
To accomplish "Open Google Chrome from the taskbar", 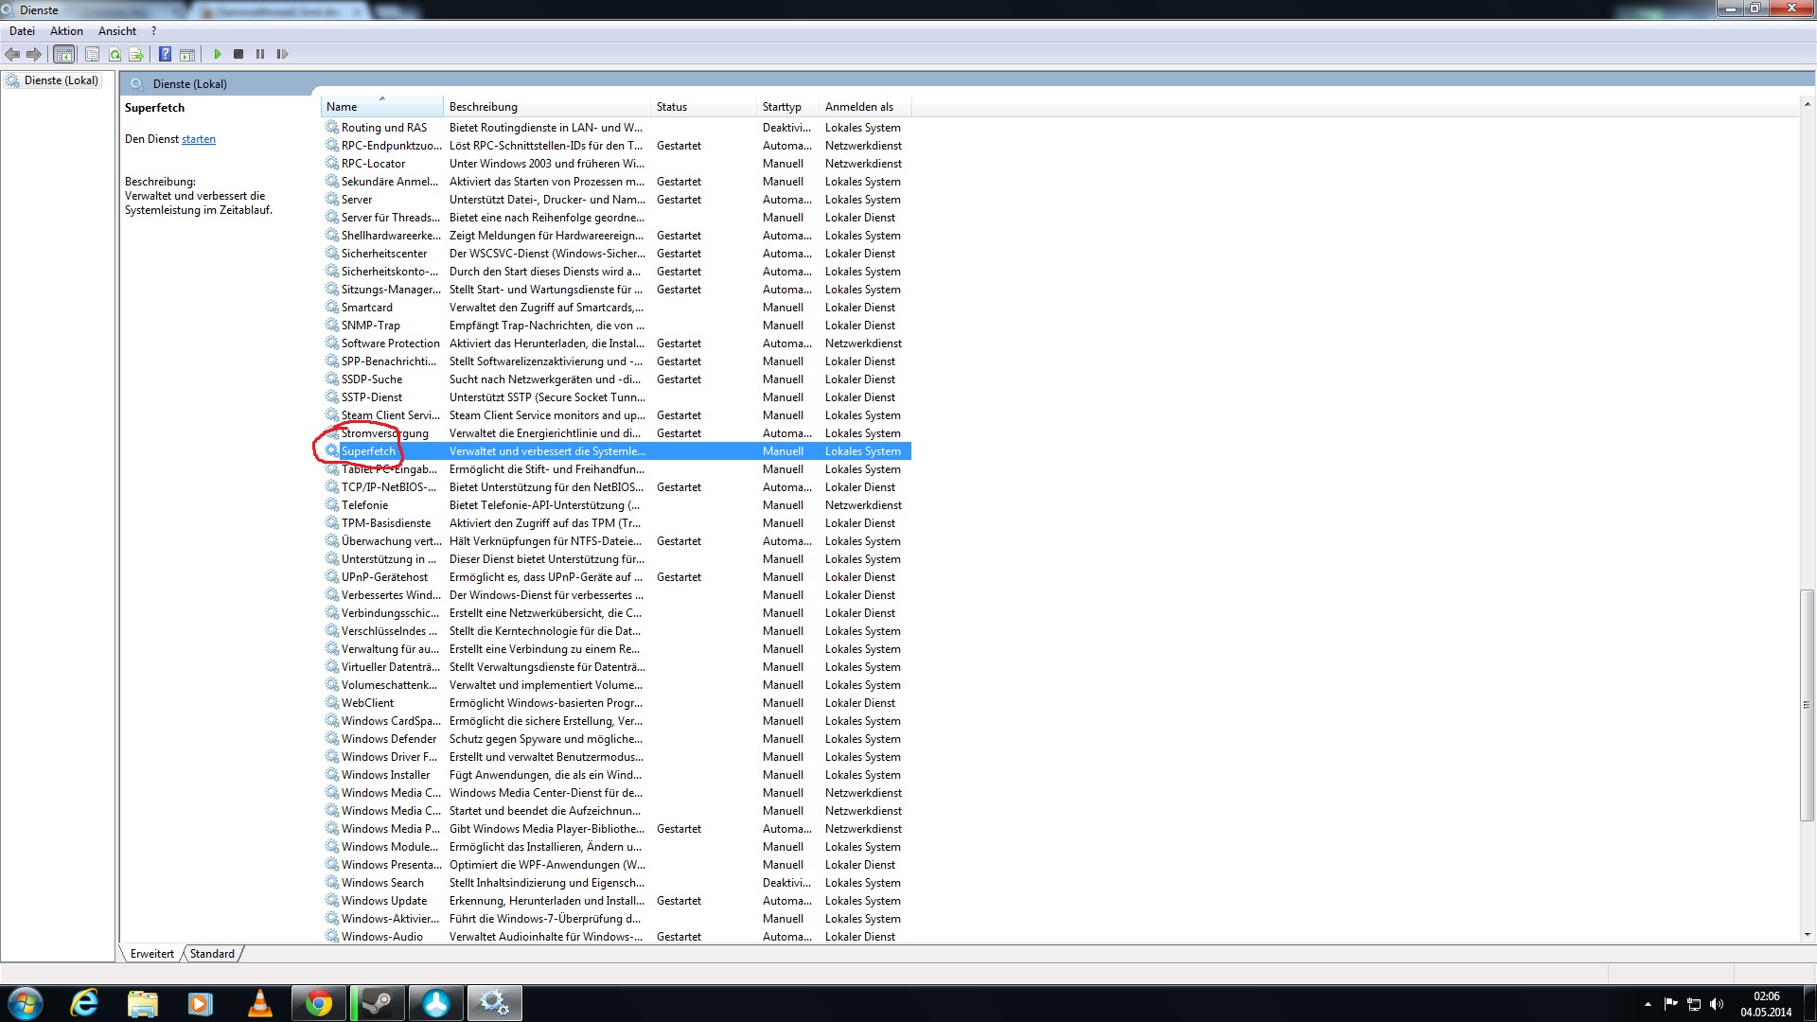I will pos(319,1003).
